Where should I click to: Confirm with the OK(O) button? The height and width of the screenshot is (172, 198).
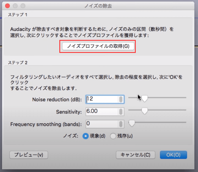pyautogui.click(x=173, y=155)
